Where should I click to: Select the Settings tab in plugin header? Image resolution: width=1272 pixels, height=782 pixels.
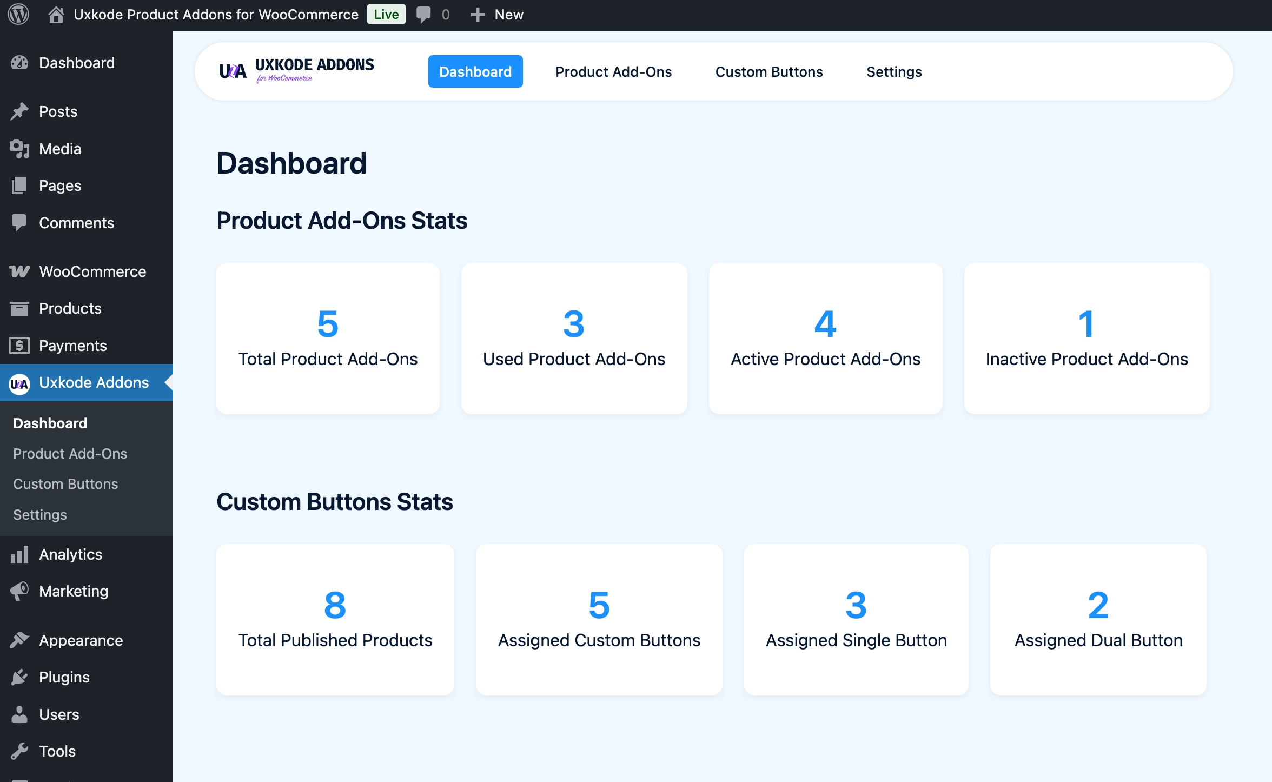(893, 71)
